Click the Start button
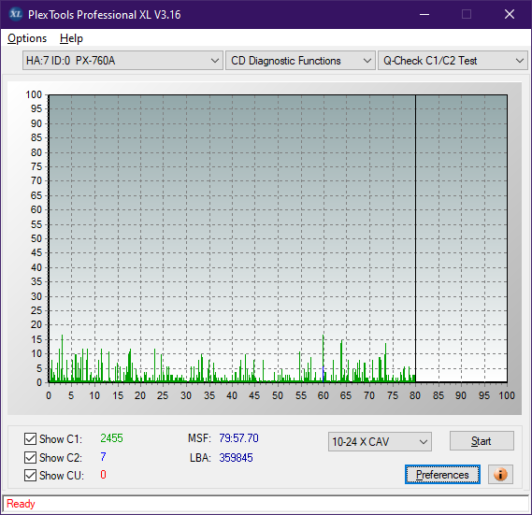 pos(482,441)
